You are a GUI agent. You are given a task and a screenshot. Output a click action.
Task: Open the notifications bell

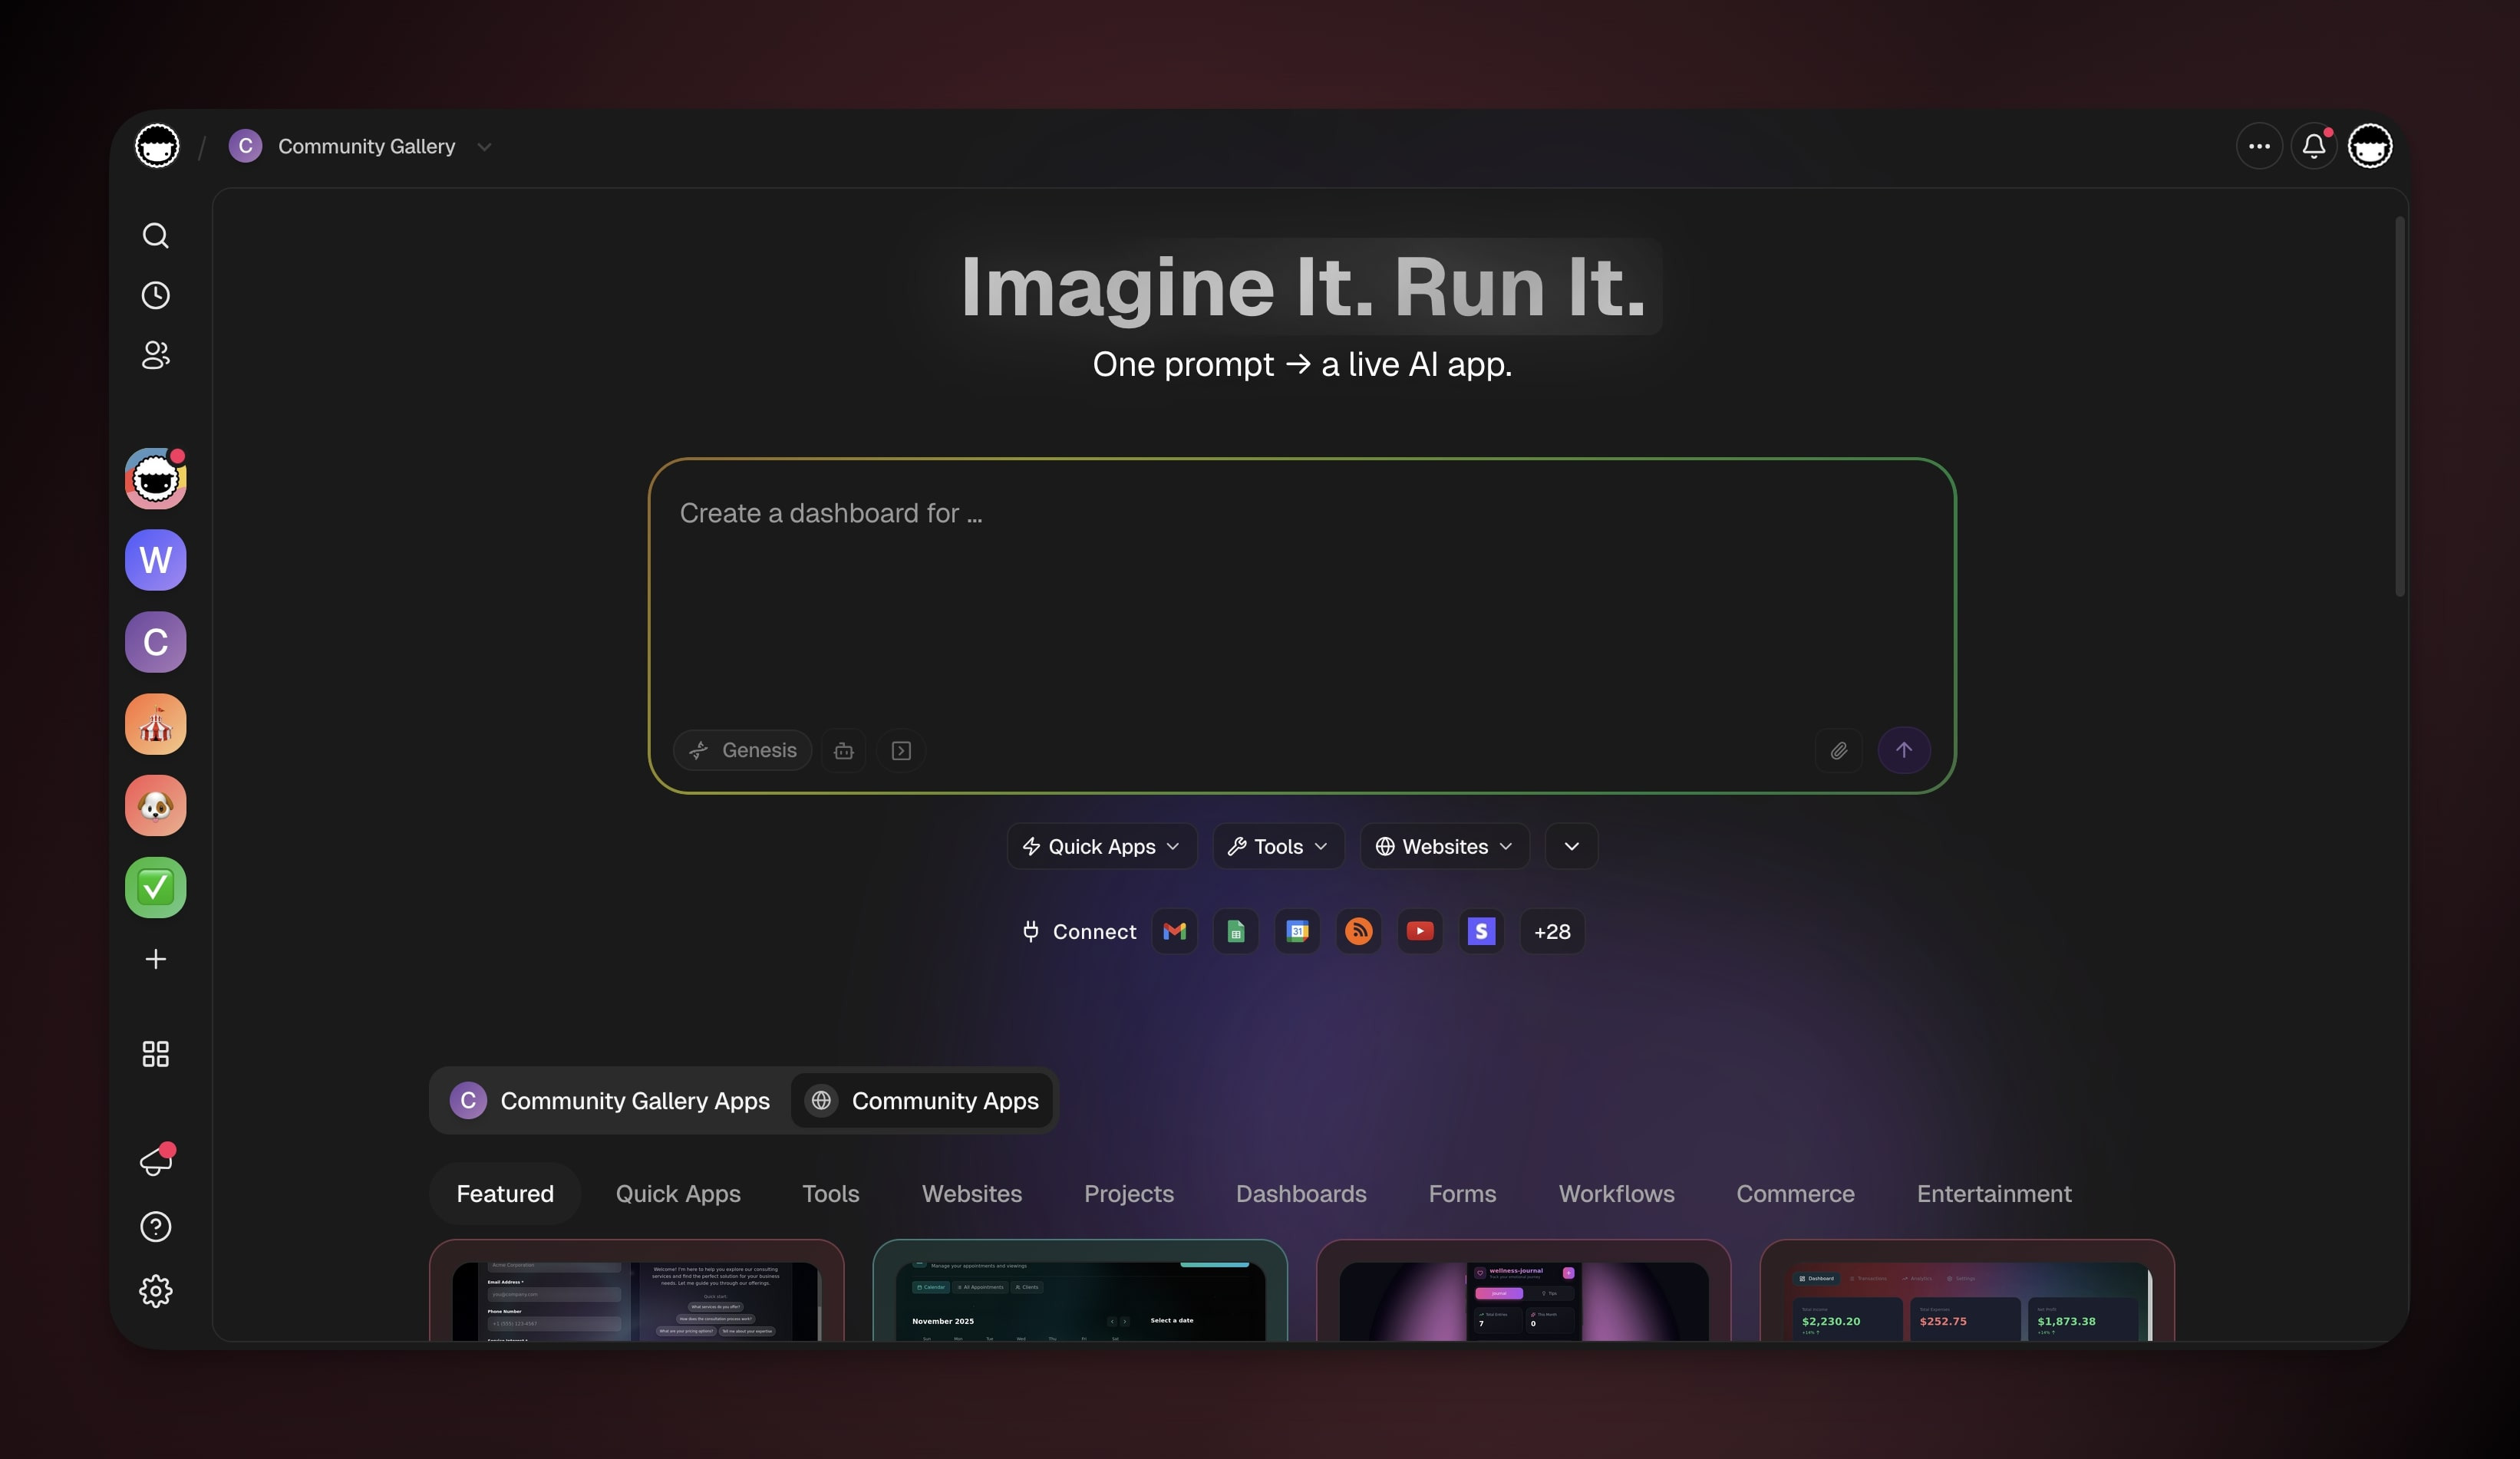click(x=2313, y=147)
